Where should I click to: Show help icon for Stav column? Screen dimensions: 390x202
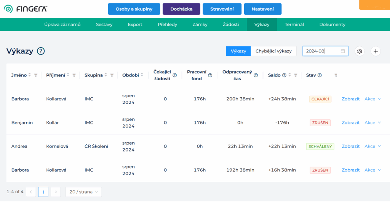(x=320, y=75)
